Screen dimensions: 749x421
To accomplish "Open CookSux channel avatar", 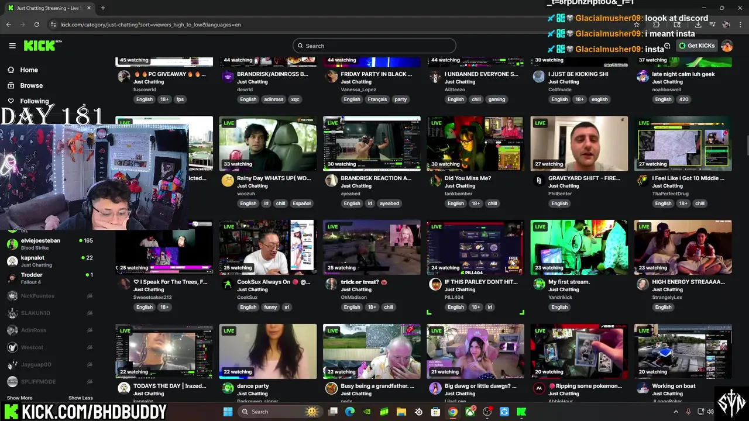I will [228, 284].
